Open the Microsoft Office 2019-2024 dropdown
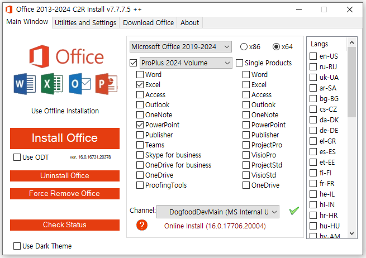Image resolution: width=366 pixels, height=258 pixels. 180,46
